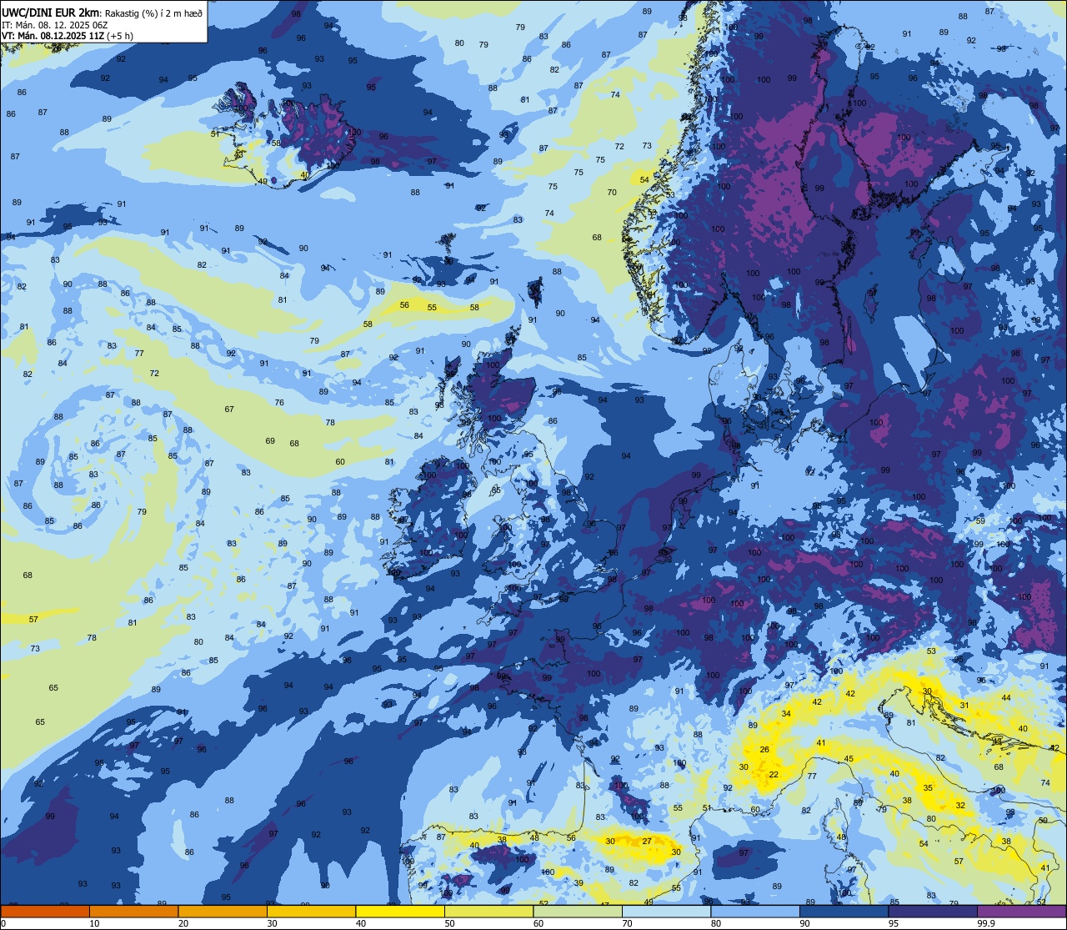Image resolution: width=1067 pixels, height=930 pixels.
Task: Click the map humidity value "26"
Action: 764,750
